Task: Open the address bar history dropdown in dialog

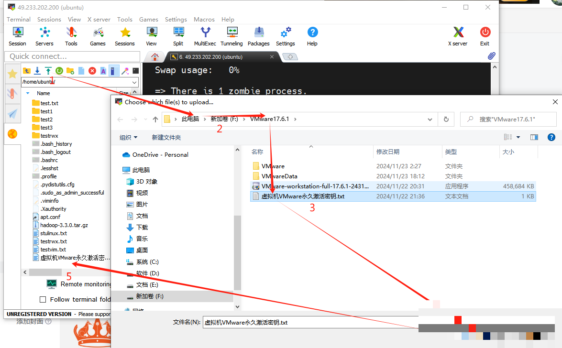Action: pos(430,120)
